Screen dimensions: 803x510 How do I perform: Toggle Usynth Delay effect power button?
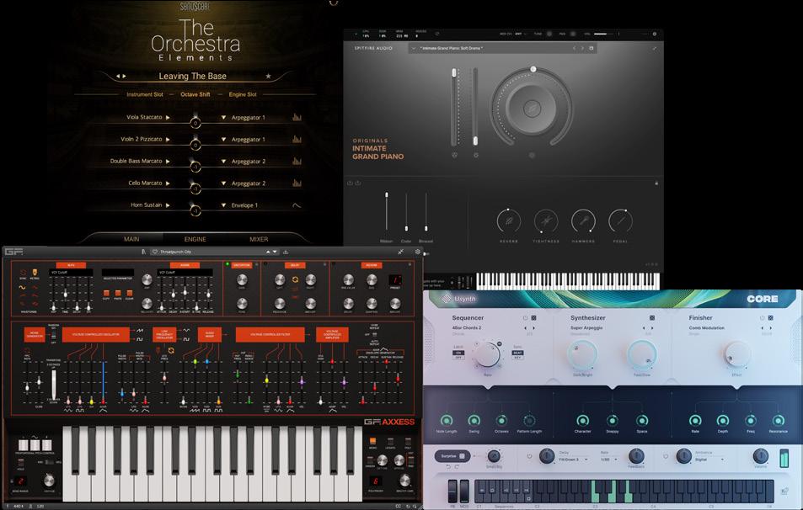coord(529,456)
